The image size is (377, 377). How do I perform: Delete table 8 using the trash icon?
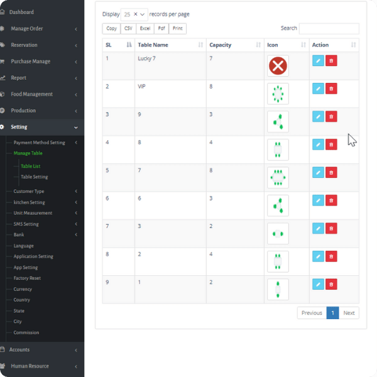point(331,145)
